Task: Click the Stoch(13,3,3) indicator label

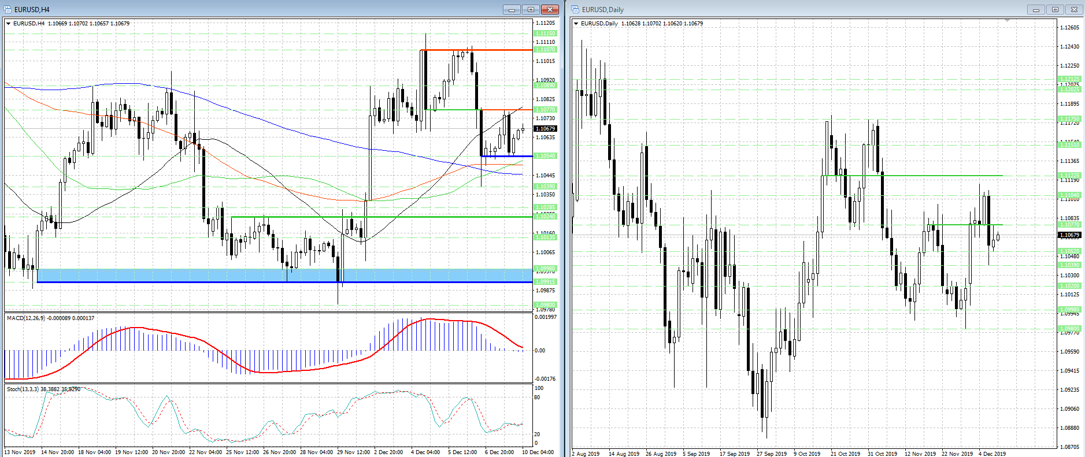Action: point(43,389)
